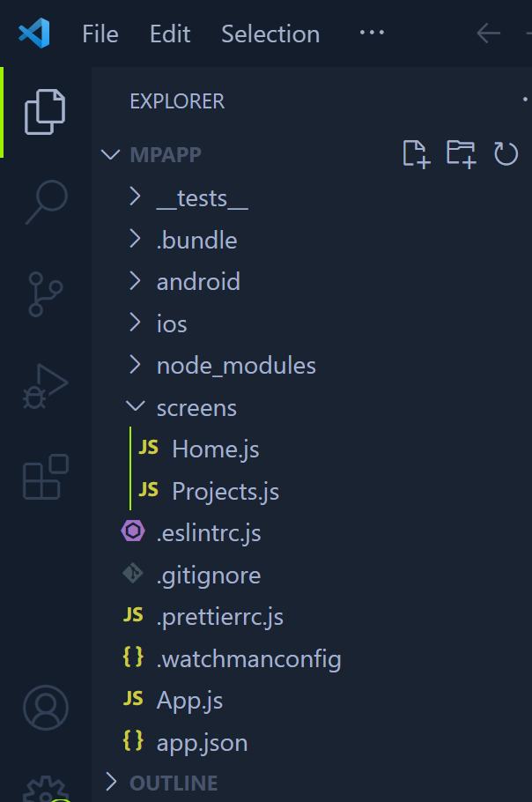Image resolution: width=532 pixels, height=802 pixels.
Task: Create a new folder in MPAPP
Action: (x=461, y=154)
